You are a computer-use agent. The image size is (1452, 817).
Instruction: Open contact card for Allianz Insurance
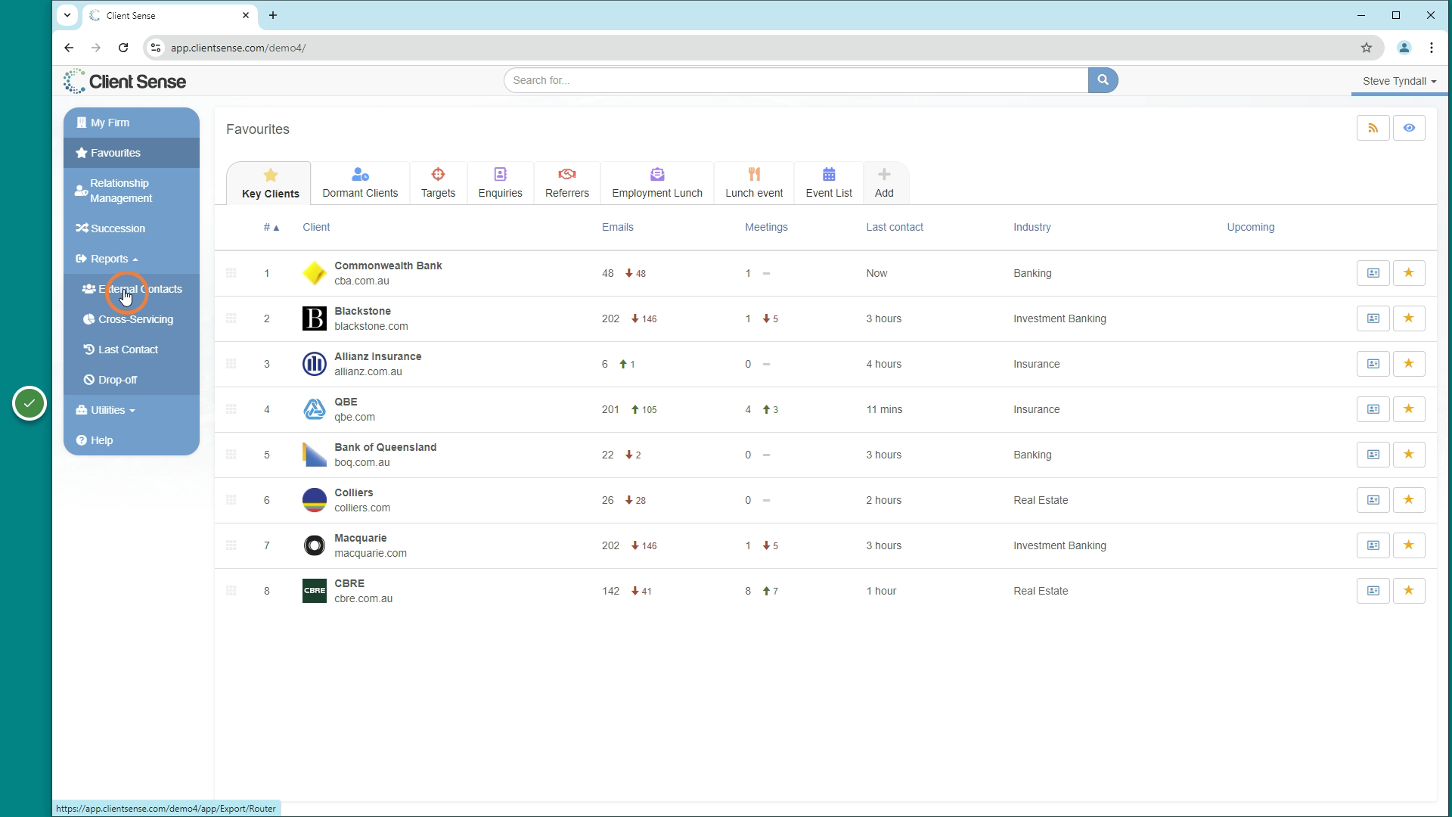point(1373,364)
